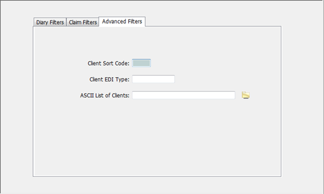Image resolution: width=324 pixels, height=194 pixels.
Task: Open Diary Filters settings page
Action: pyautogui.click(x=50, y=22)
